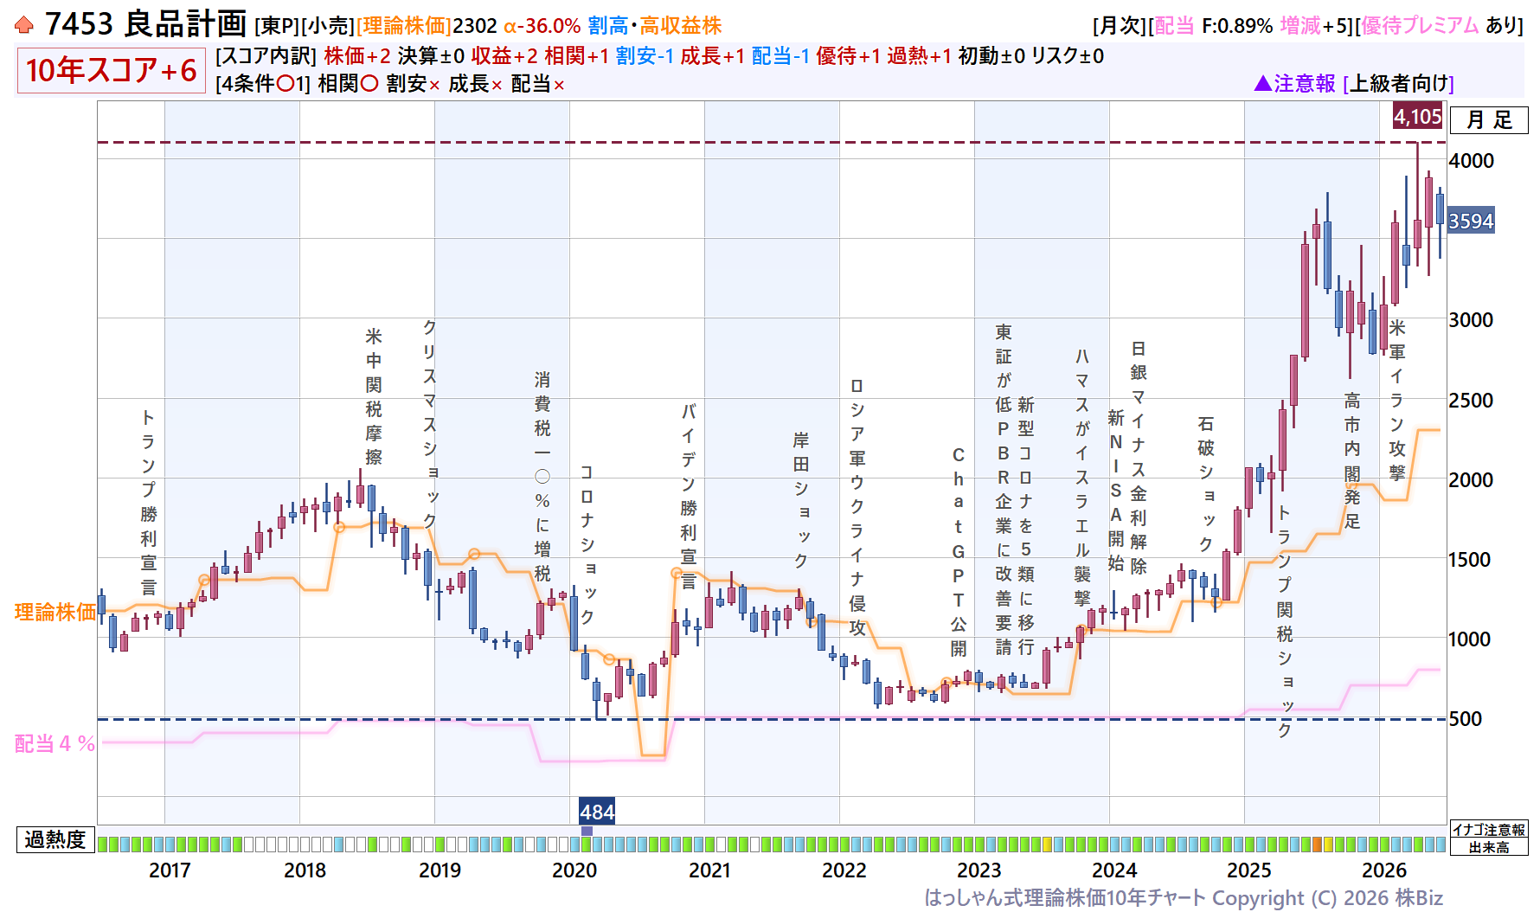Click the orange cell in the 過熱度 bar
Viewport: 1540px width, 912px height.
point(1317,844)
